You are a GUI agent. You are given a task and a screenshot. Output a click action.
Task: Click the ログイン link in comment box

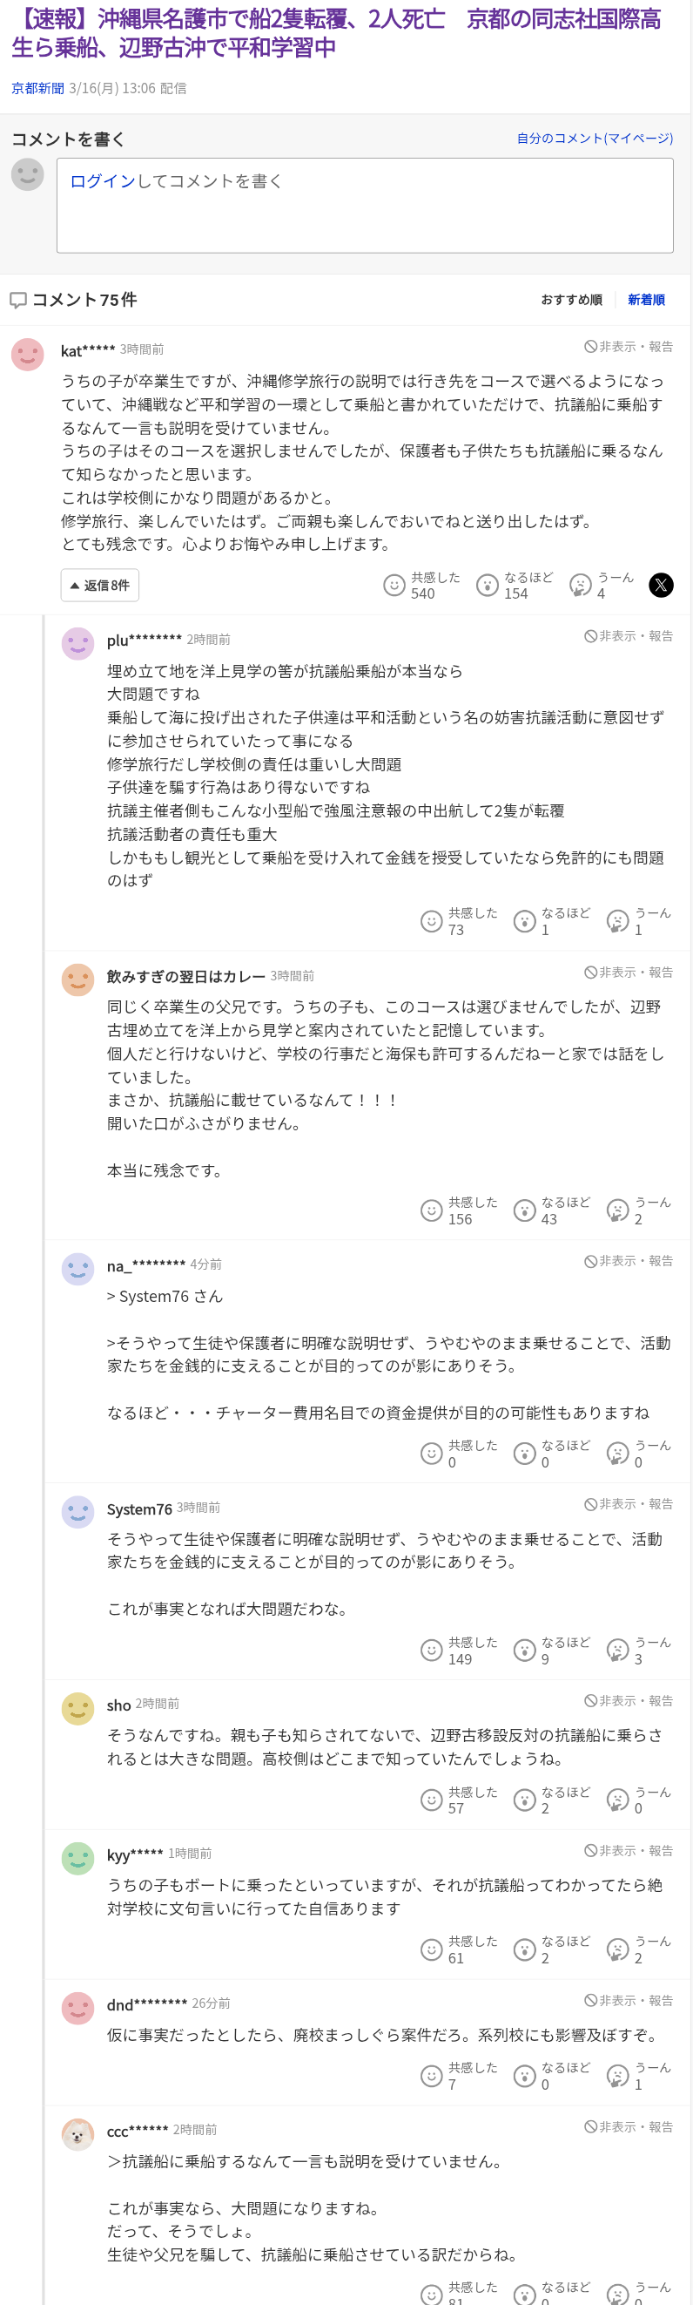click(102, 180)
